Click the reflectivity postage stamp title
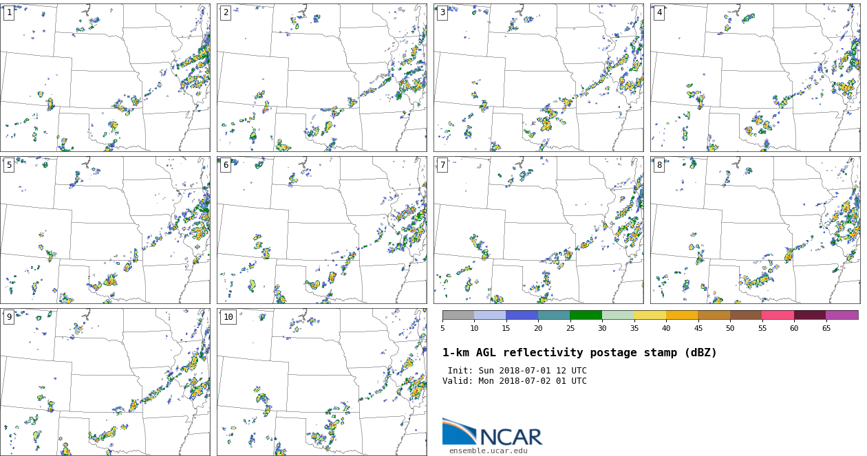This screenshot has width=867, height=456. pyautogui.click(x=579, y=353)
